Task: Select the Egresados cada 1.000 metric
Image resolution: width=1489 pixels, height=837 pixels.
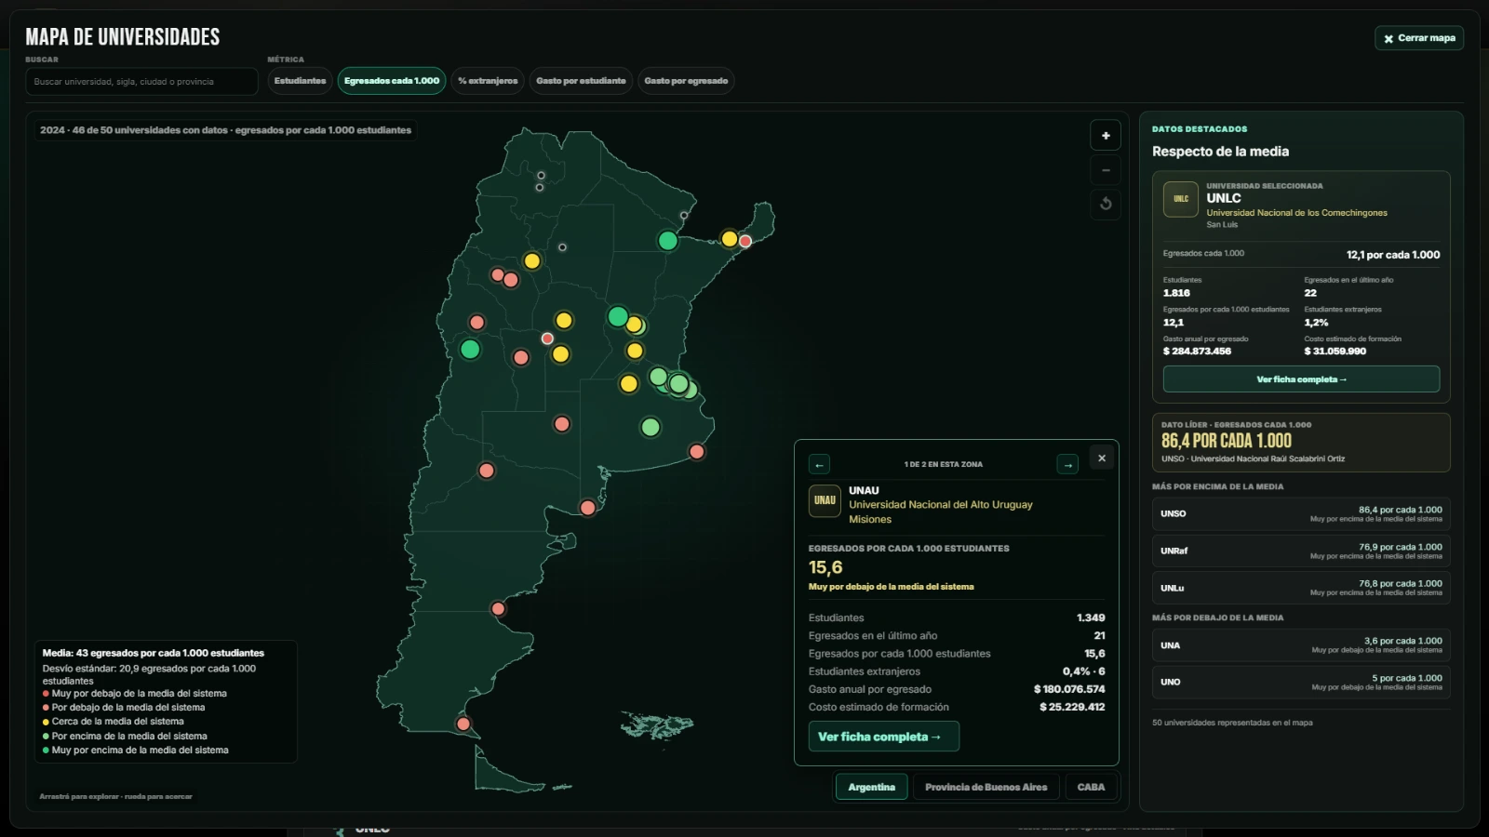Action: tap(392, 81)
